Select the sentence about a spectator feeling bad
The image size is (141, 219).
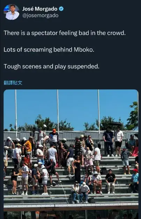pyautogui.click(x=65, y=33)
